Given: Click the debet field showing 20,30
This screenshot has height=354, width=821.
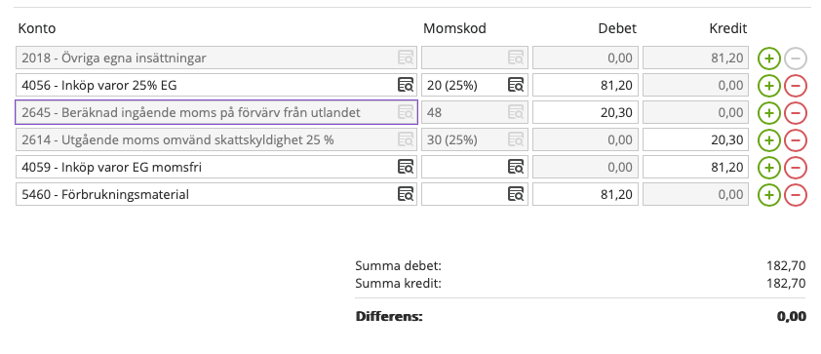Looking at the screenshot, I should coord(585,112).
